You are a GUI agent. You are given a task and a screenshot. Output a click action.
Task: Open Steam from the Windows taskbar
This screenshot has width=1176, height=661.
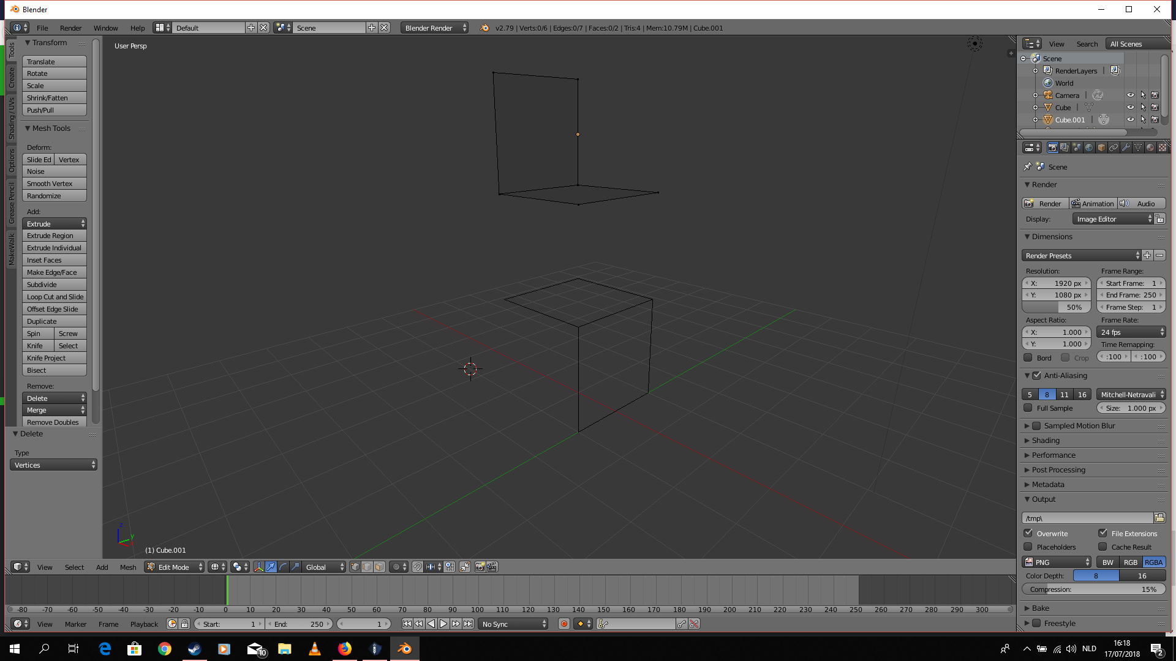pos(195,649)
